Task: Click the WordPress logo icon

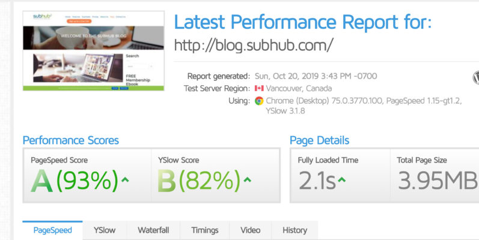Action: coord(476,77)
